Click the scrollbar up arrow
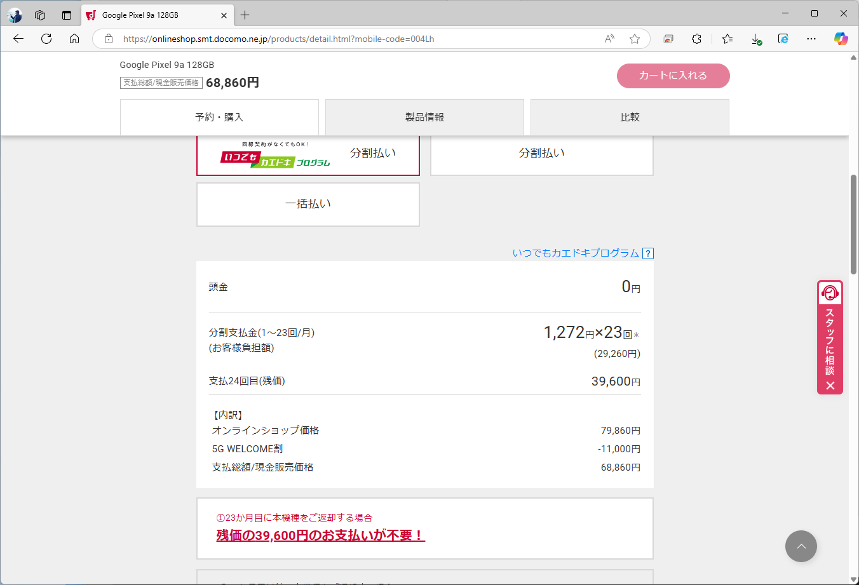The height and width of the screenshot is (585, 859). coord(853,57)
